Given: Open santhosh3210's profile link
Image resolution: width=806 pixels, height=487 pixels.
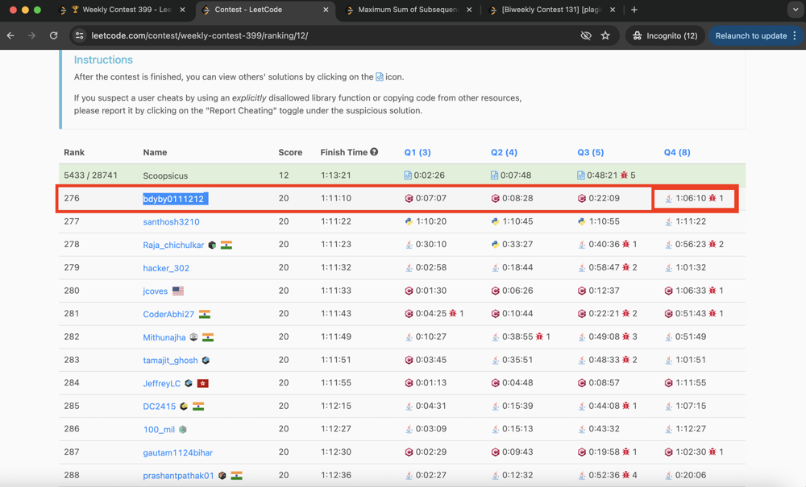Looking at the screenshot, I should (x=171, y=221).
